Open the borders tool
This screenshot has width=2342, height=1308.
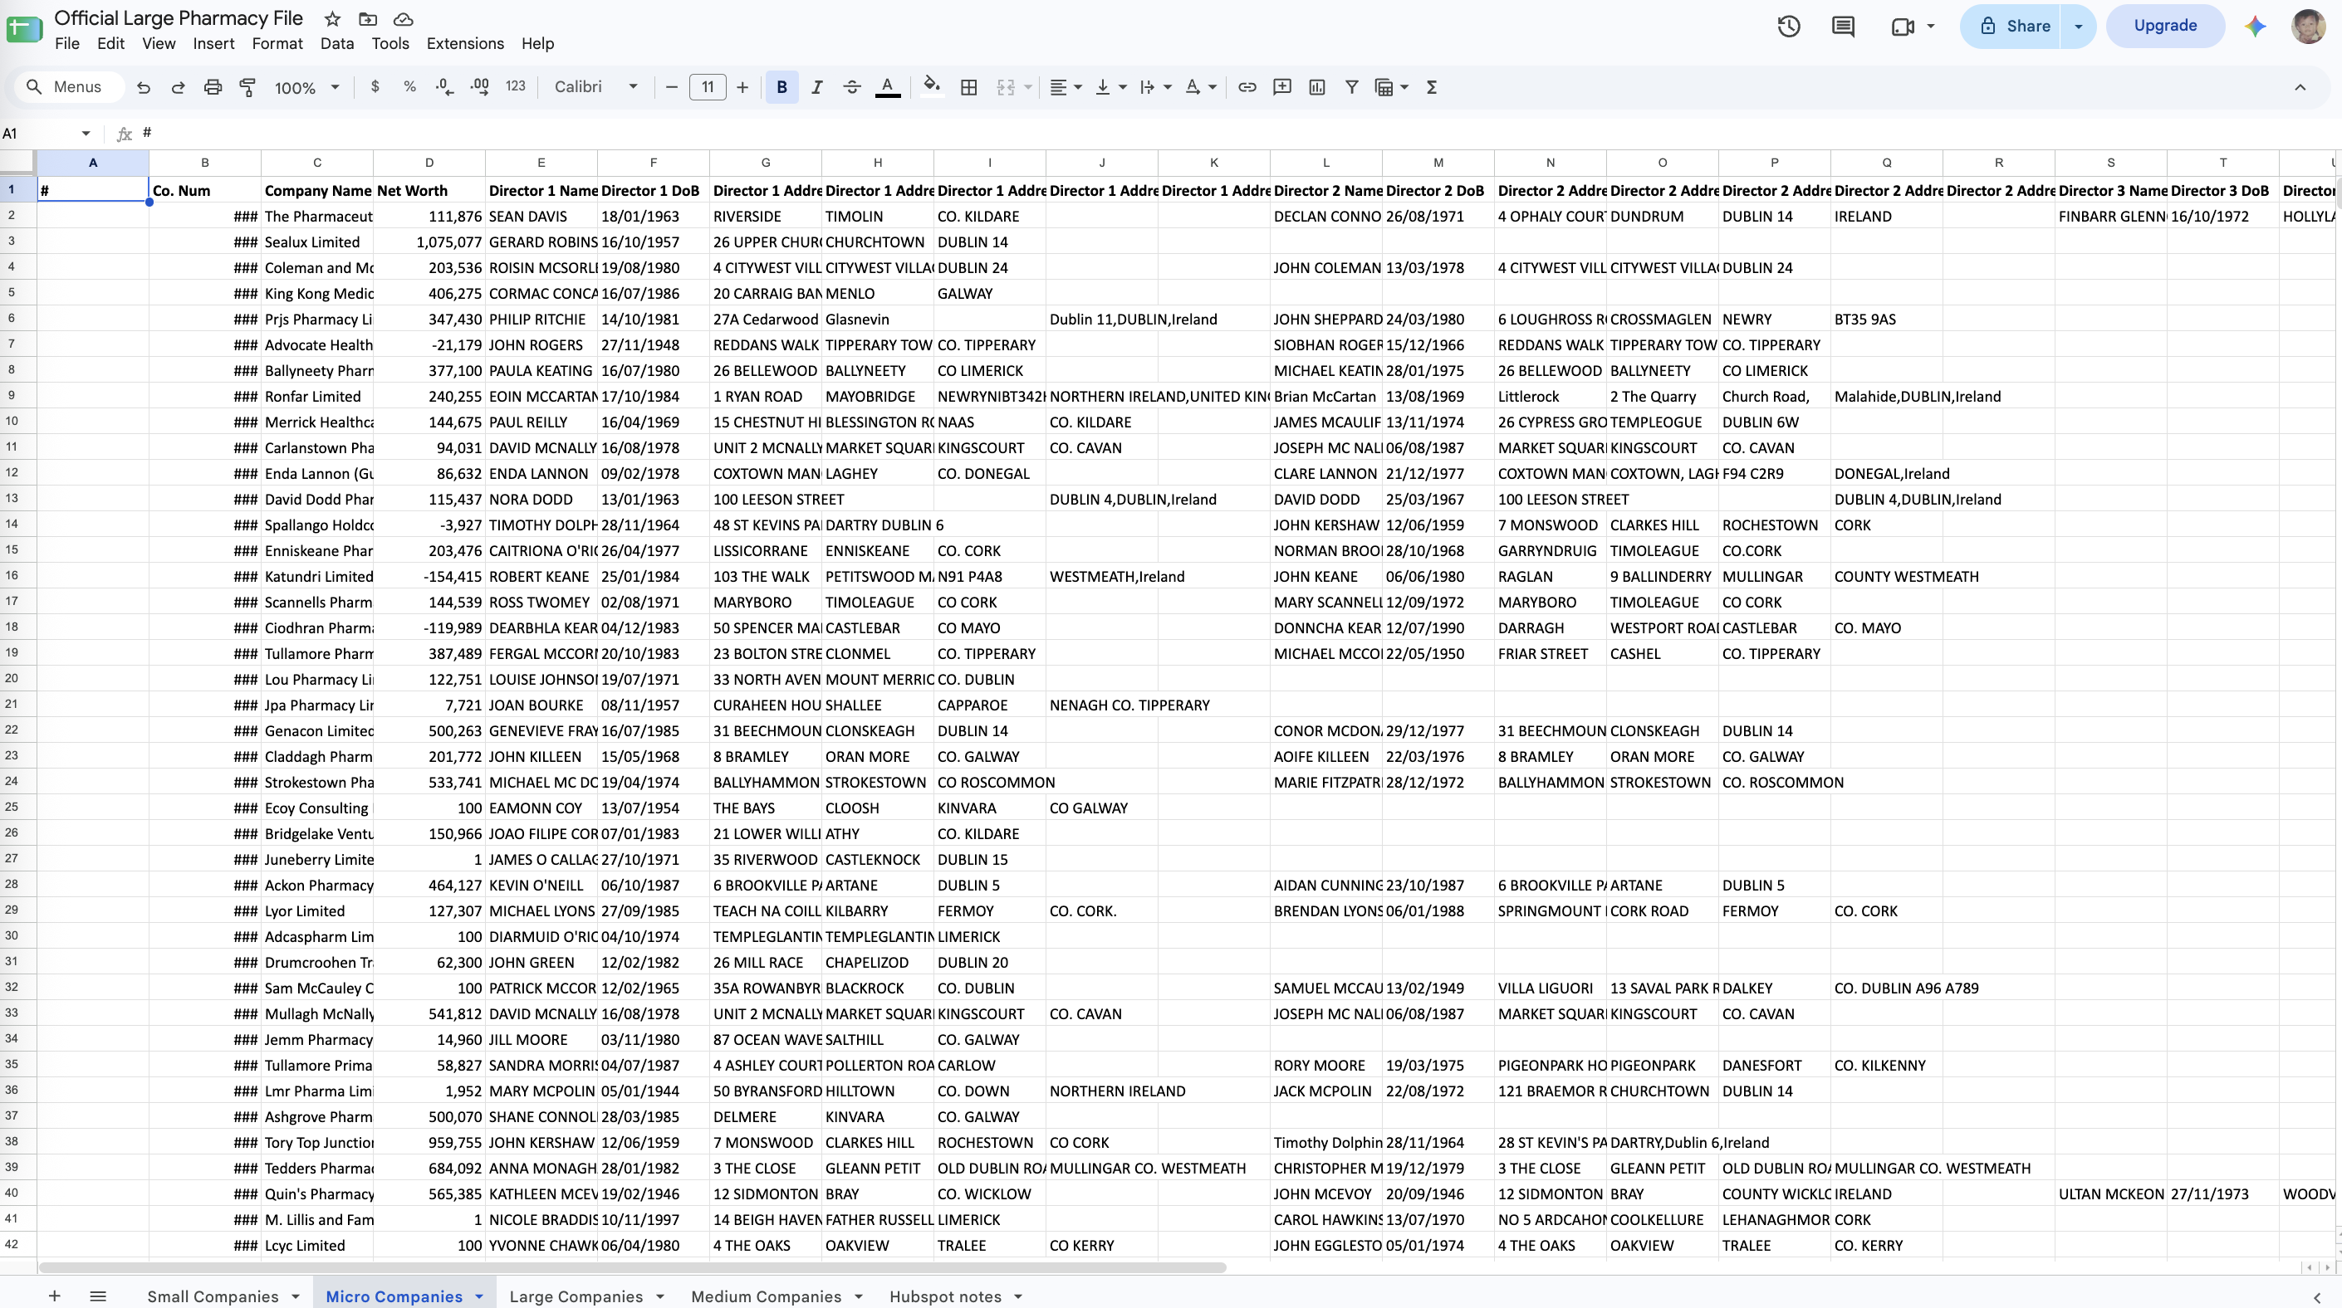[x=969, y=87]
